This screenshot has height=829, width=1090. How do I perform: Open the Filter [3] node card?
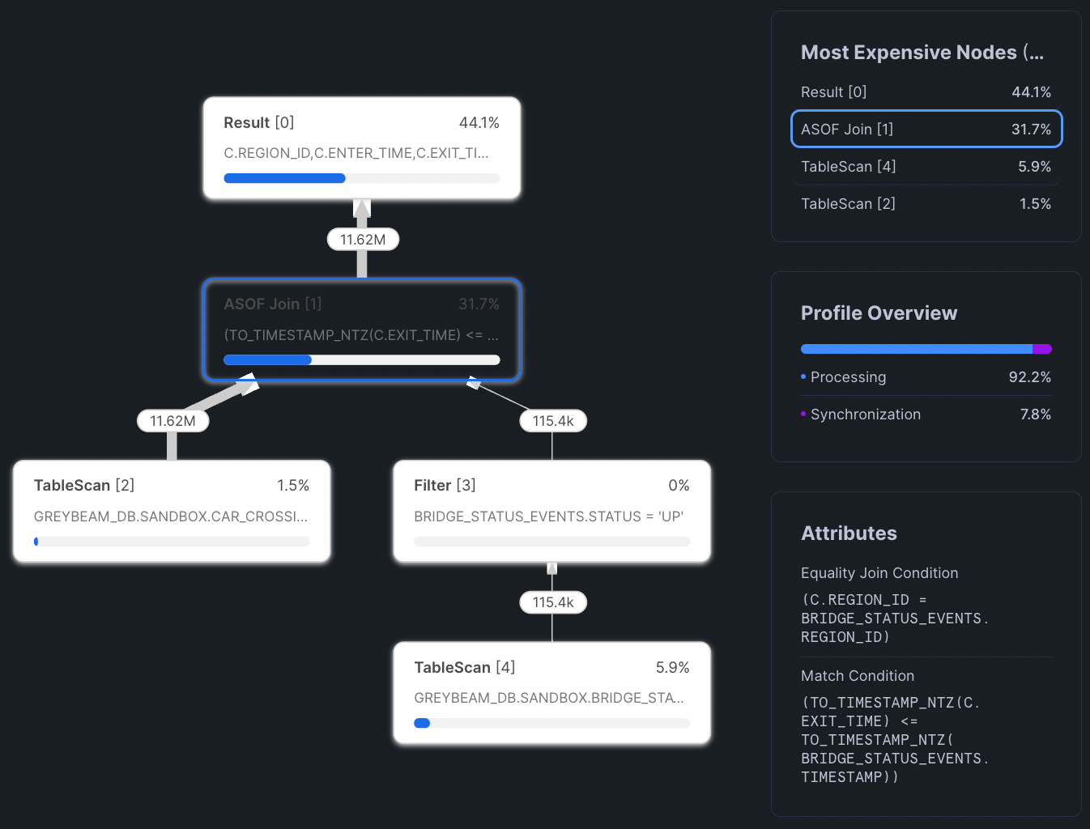(x=551, y=510)
